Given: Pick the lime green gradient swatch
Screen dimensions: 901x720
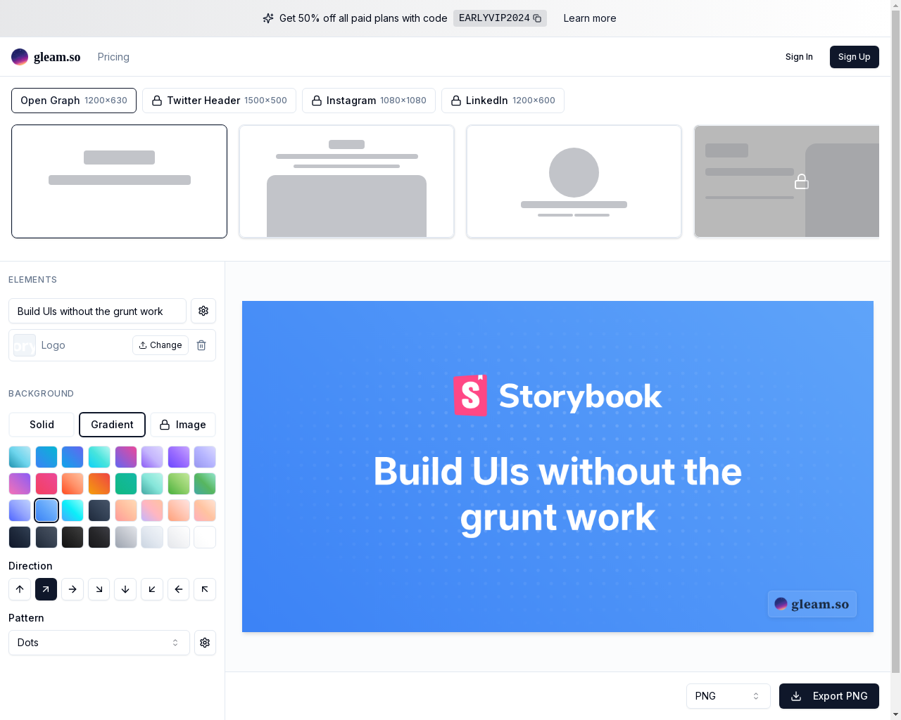Looking at the screenshot, I should (x=179, y=484).
